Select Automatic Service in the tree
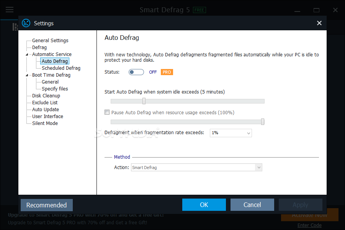Screen dimensions: 345x230 [x=52, y=54]
